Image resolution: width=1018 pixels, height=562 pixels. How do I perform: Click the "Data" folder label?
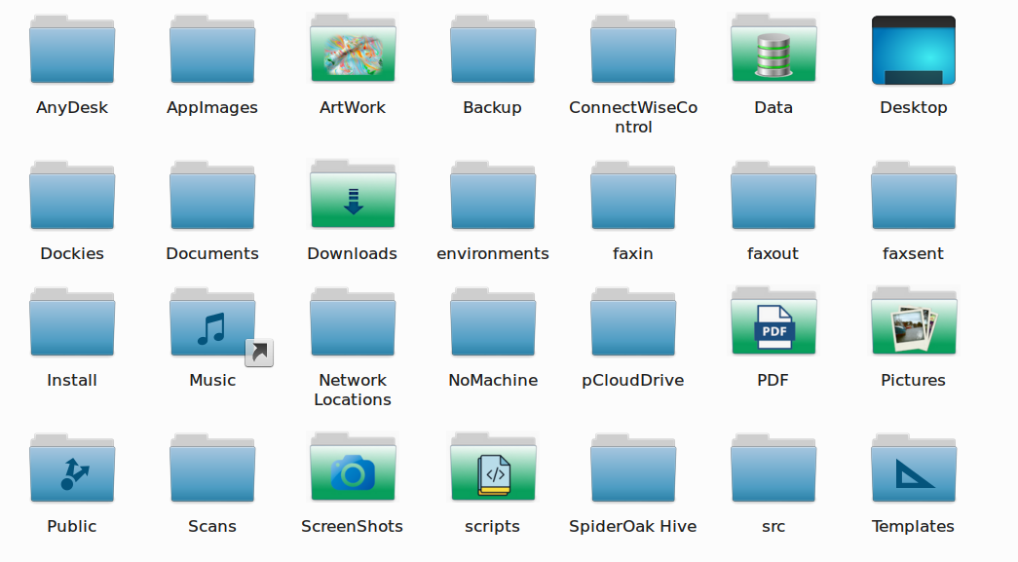(x=773, y=108)
